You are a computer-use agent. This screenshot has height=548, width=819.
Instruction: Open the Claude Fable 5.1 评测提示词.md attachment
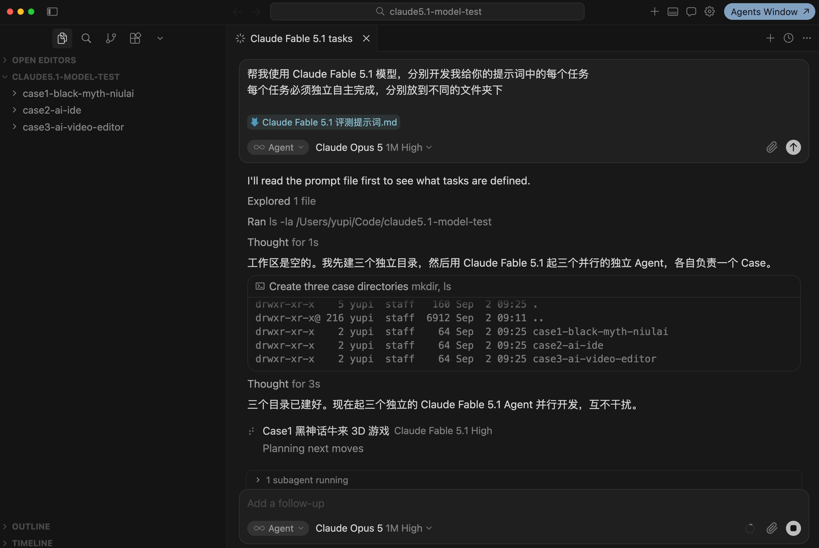[x=324, y=122]
